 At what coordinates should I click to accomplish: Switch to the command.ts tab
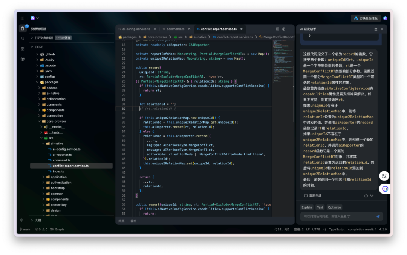point(175,29)
